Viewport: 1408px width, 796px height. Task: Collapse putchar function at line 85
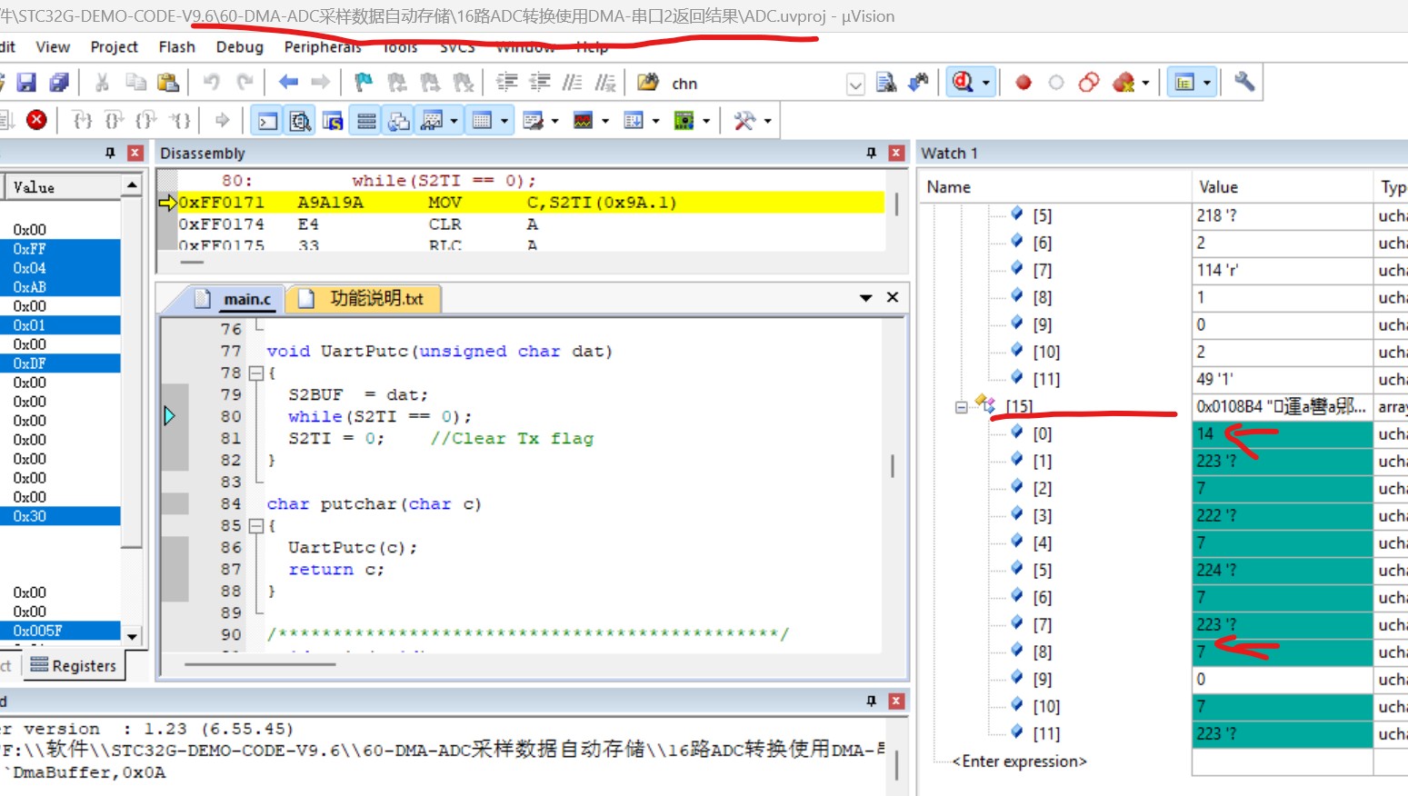coord(255,525)
